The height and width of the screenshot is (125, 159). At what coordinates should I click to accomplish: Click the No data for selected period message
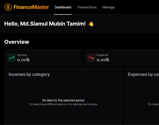tap(63, 100)
